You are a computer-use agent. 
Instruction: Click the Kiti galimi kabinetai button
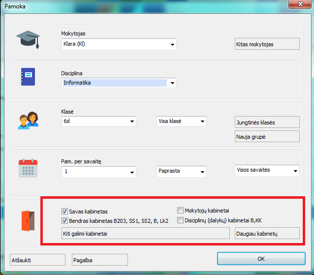tap(145, 233)
